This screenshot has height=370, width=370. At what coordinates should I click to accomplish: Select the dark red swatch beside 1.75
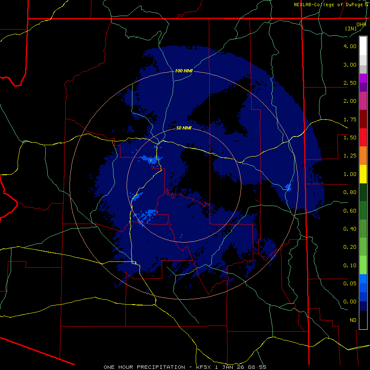point(363,119)
